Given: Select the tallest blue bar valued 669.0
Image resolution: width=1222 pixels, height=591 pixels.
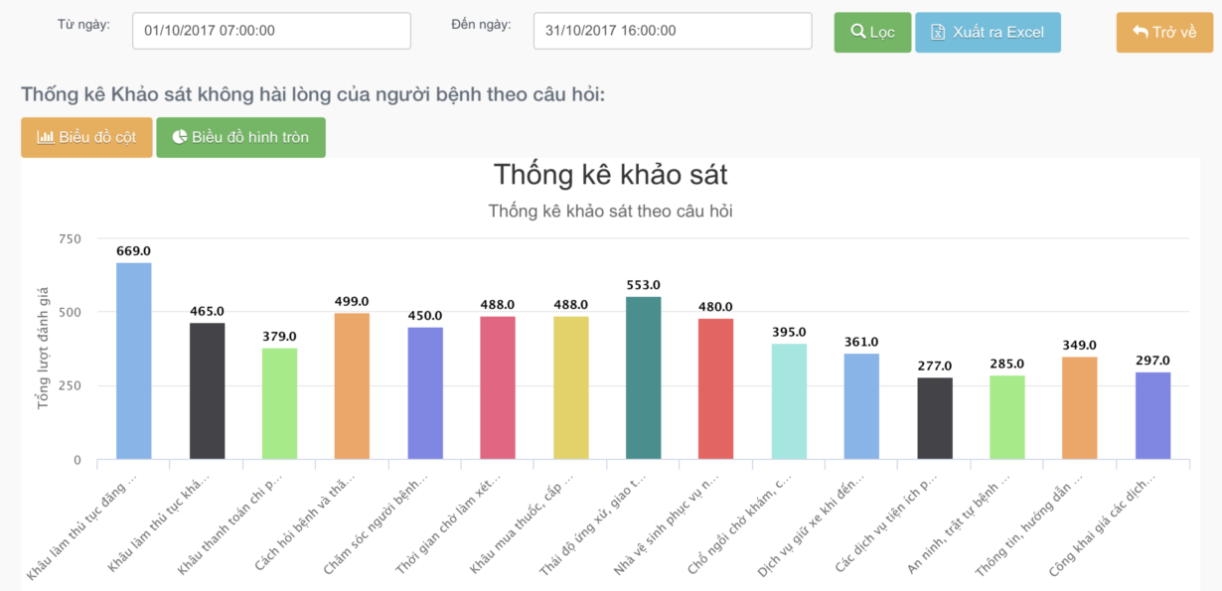Looking at the screenshot, I should point(134,362).
